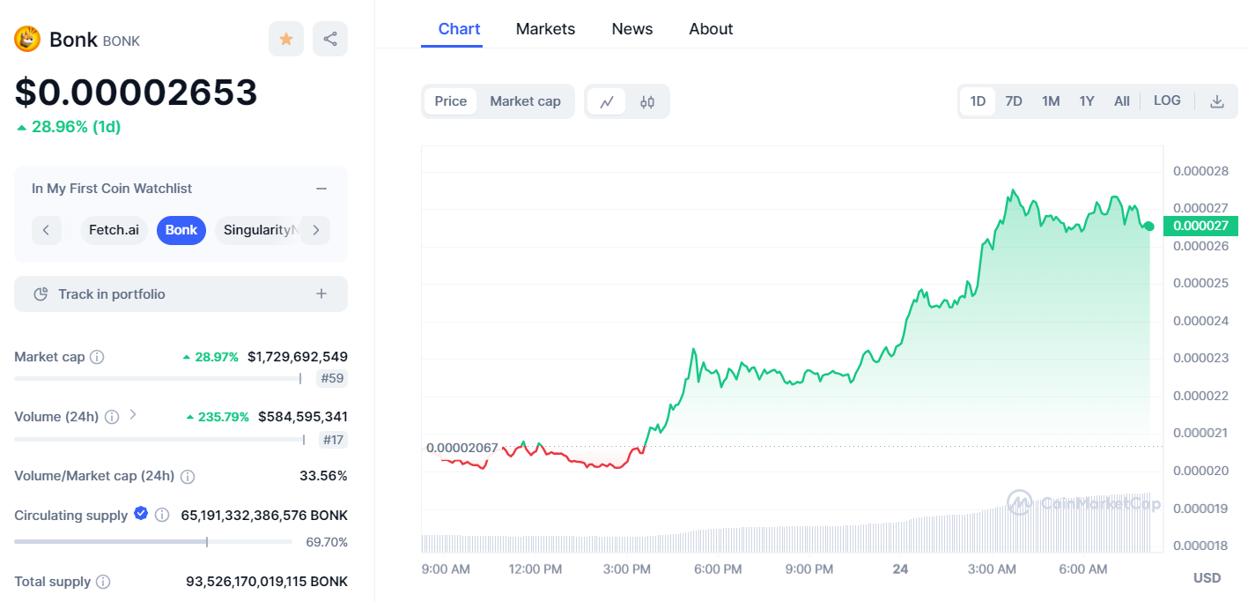Select the line chart view icon
Screen dimensions: 1248x602
pos(607,101)
